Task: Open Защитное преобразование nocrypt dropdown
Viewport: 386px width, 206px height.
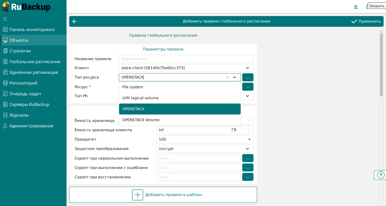Action: pyautogui.click(x=205, y=149)
